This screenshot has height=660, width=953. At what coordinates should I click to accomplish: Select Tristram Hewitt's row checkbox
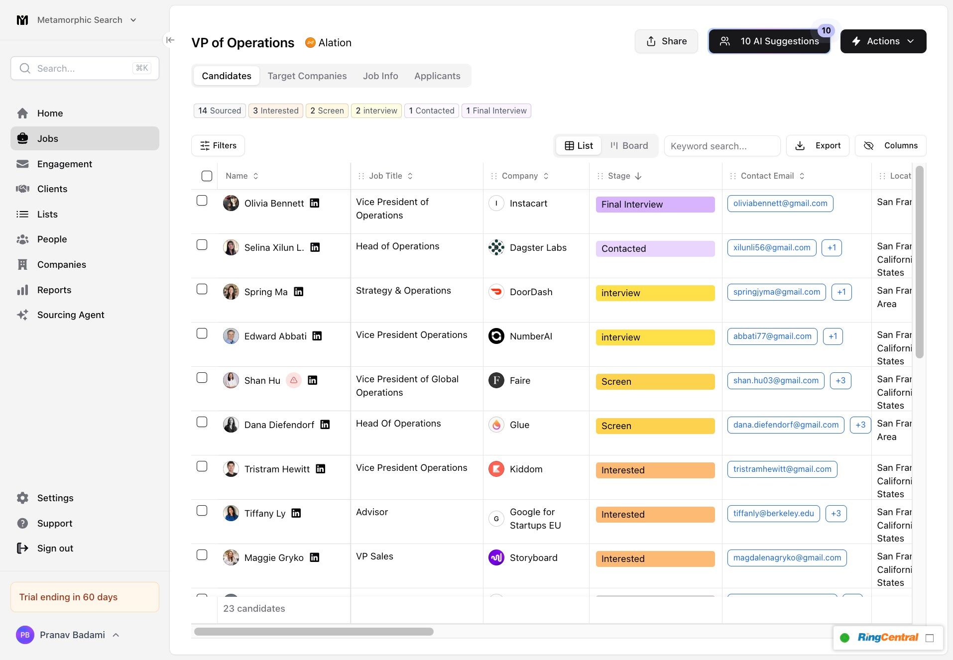202,466
